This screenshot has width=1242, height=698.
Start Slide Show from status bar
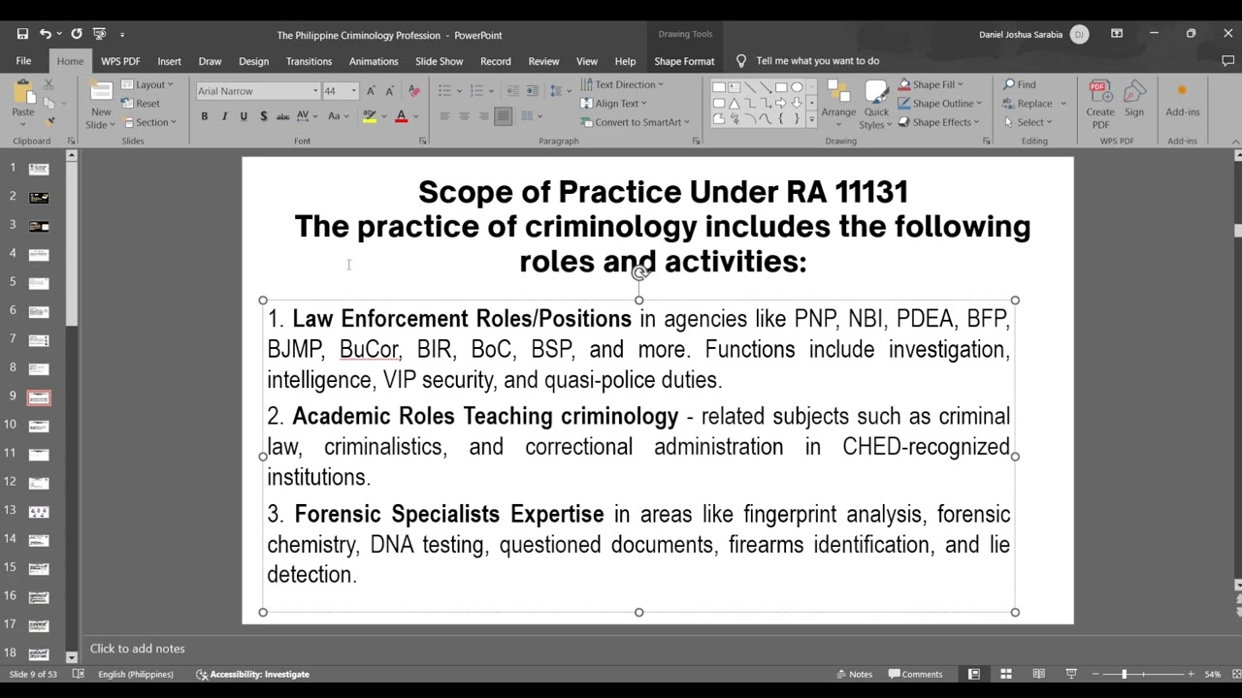(x=1071, y=674)
